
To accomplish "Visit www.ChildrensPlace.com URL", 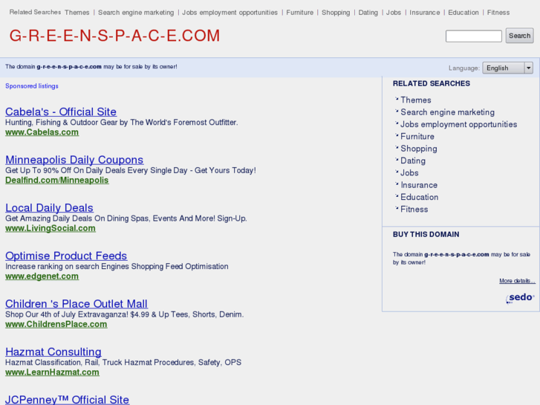I will click(56, 324).
